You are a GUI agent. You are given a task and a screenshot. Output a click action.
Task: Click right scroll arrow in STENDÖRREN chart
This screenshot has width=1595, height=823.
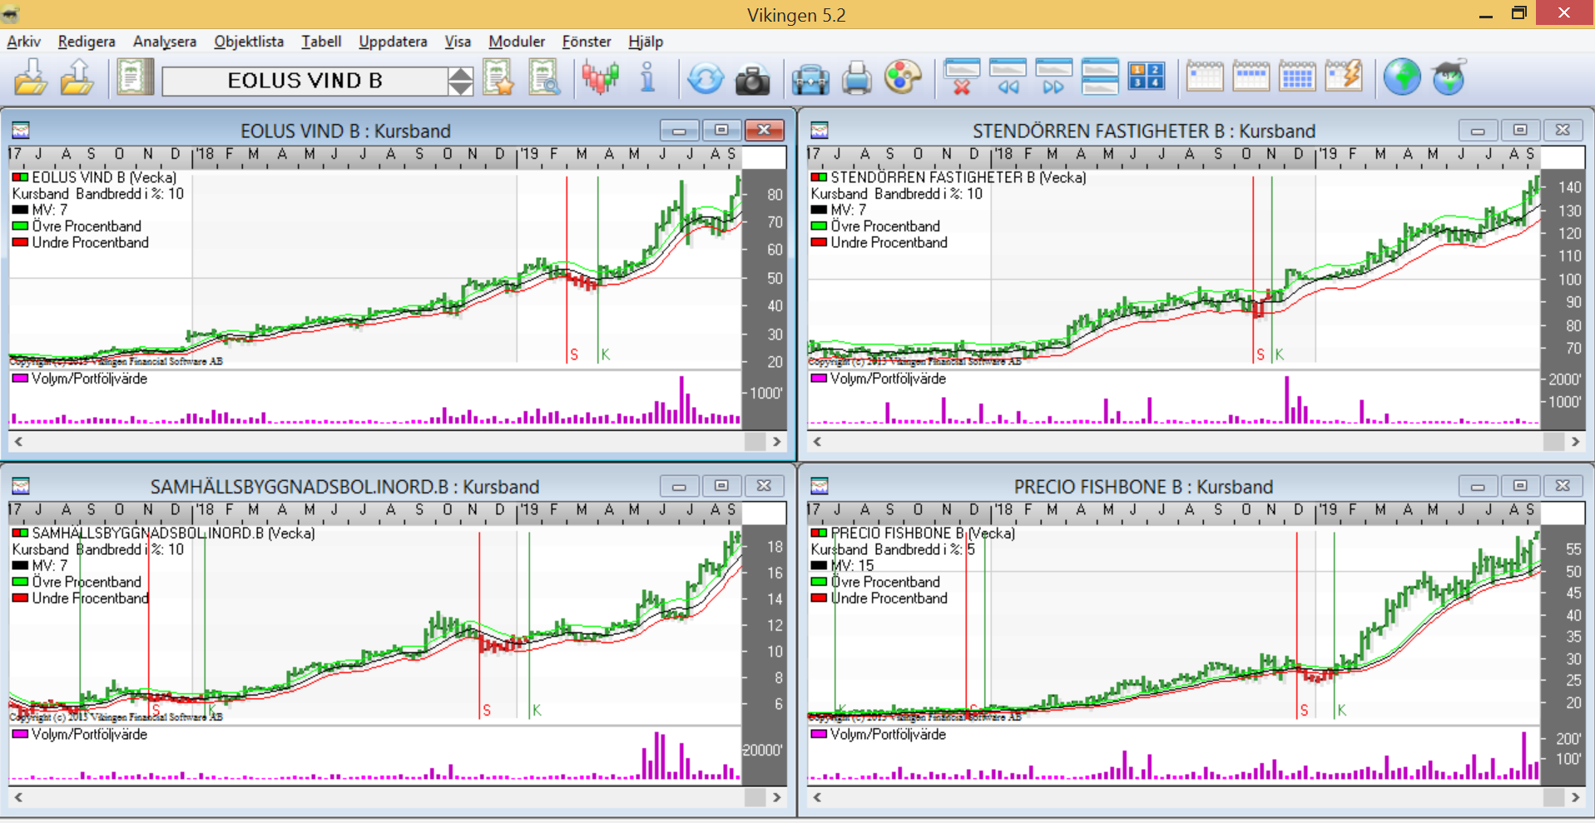click(1575, 442)
